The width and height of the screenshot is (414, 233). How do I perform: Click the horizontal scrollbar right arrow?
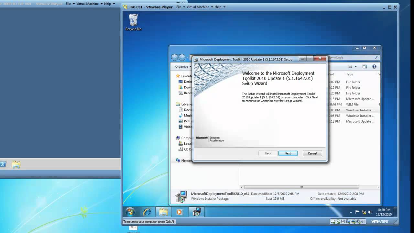click(x=378, y=187)
